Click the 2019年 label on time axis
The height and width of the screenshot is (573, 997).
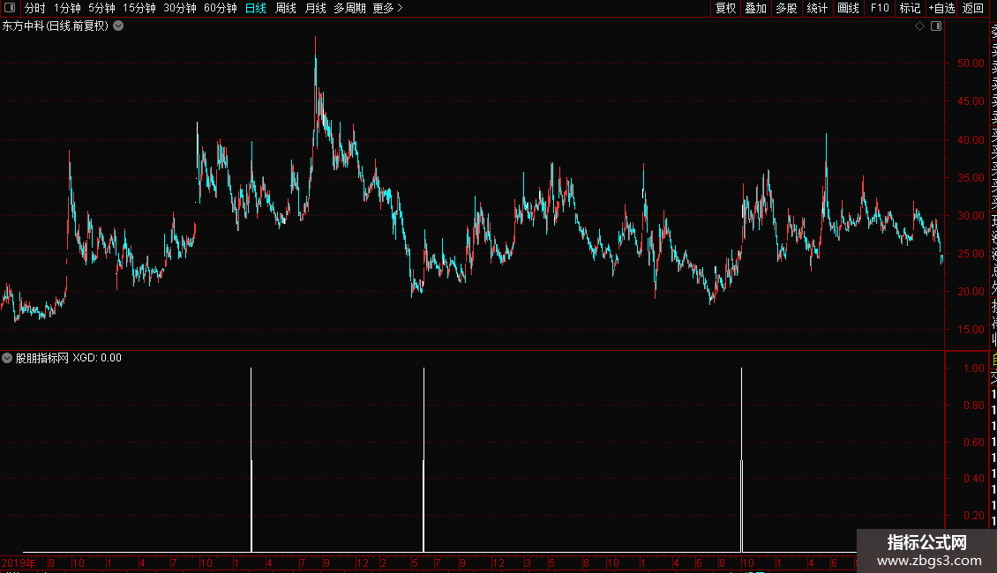pyautogui.click(x=19, y=562)
